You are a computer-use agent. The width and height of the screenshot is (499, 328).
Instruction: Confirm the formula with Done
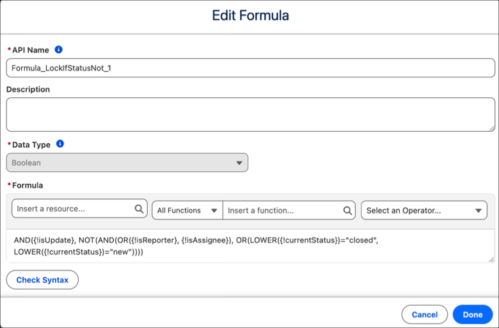(x=473, y=315)
